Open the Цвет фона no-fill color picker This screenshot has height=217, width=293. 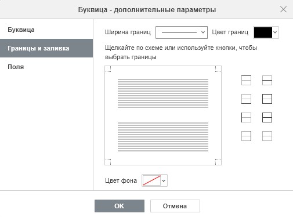[x=154, y=180]
